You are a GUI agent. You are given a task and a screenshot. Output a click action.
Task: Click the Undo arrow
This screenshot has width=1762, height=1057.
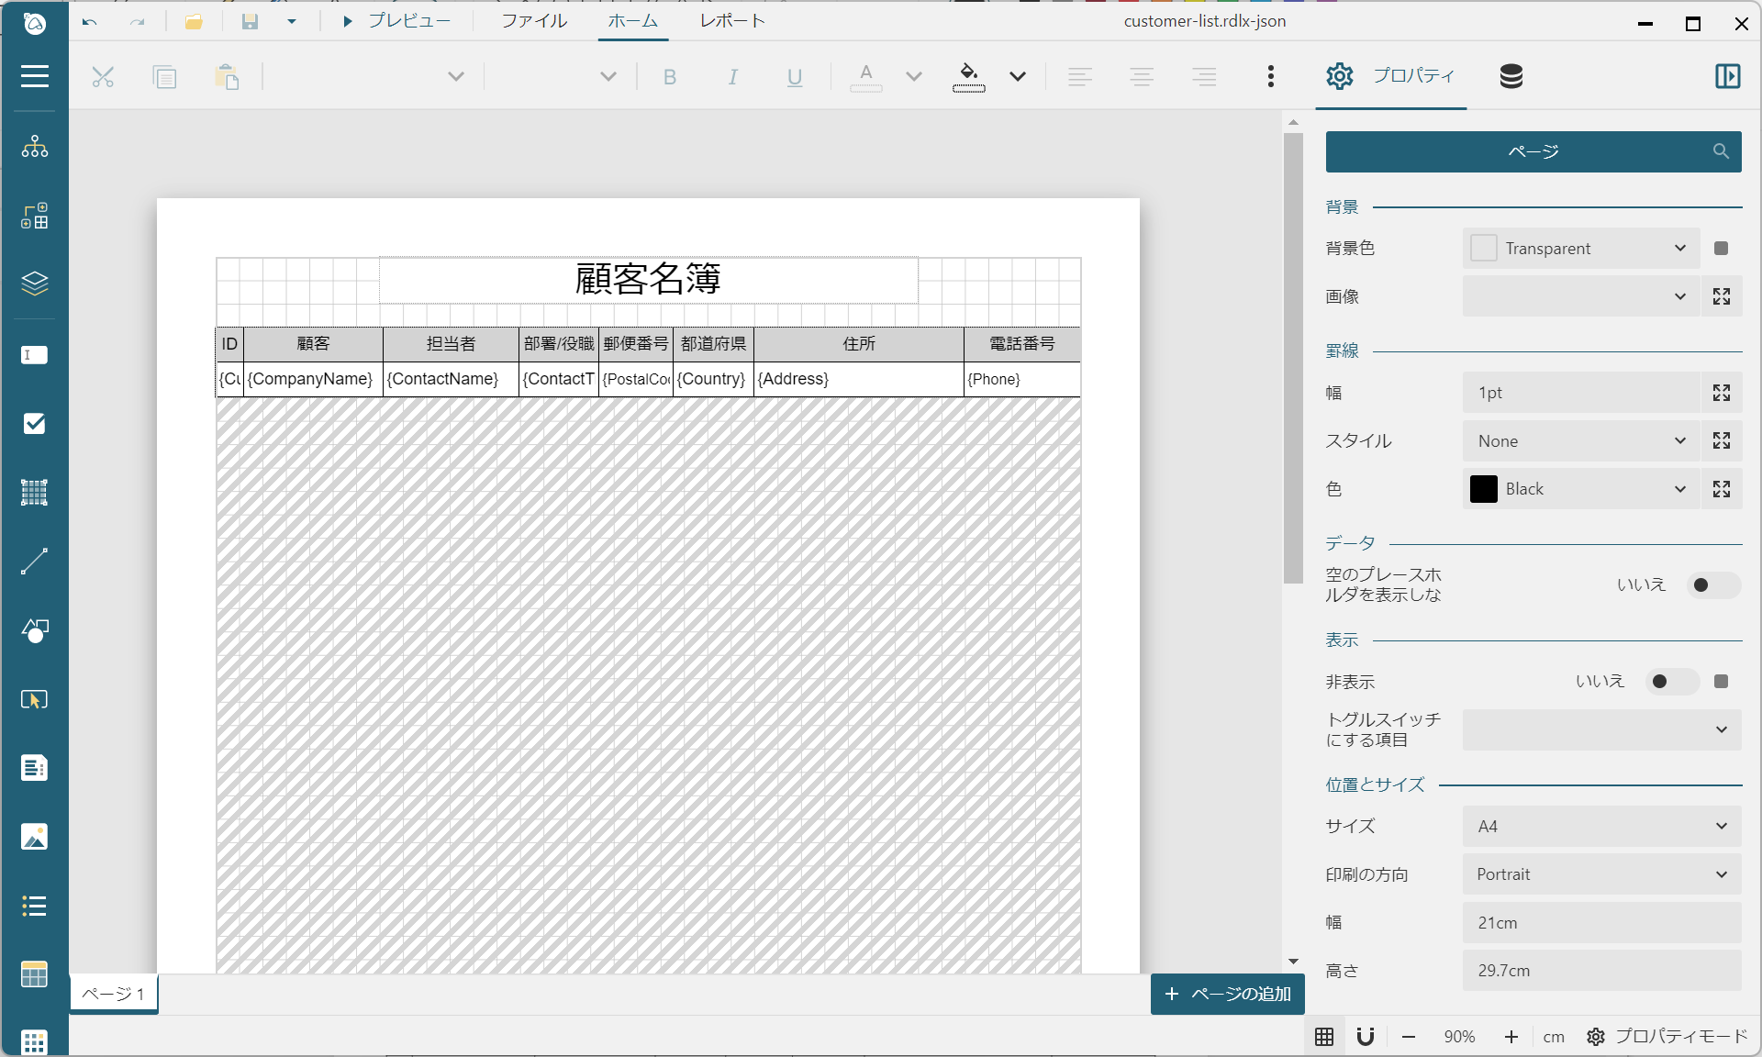[89, 21]
